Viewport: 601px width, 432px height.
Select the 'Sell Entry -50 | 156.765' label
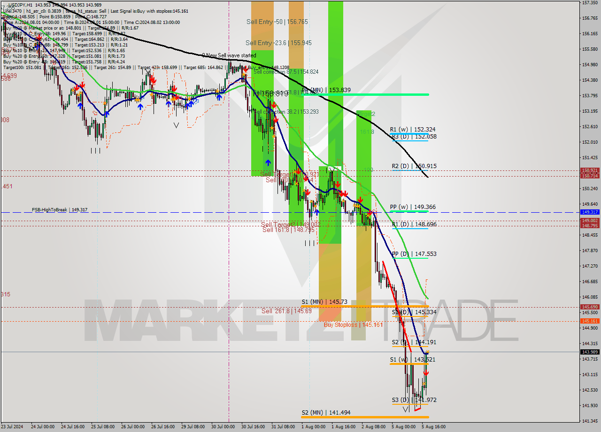277,22
